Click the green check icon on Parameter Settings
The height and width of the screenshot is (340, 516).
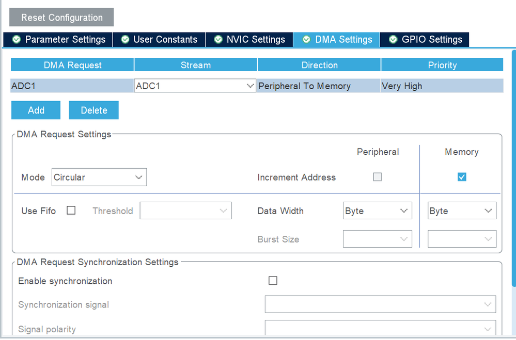tap(17, 39)
